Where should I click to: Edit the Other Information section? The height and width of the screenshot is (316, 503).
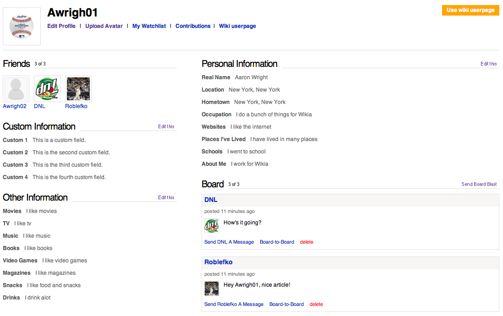coord(166,198)
